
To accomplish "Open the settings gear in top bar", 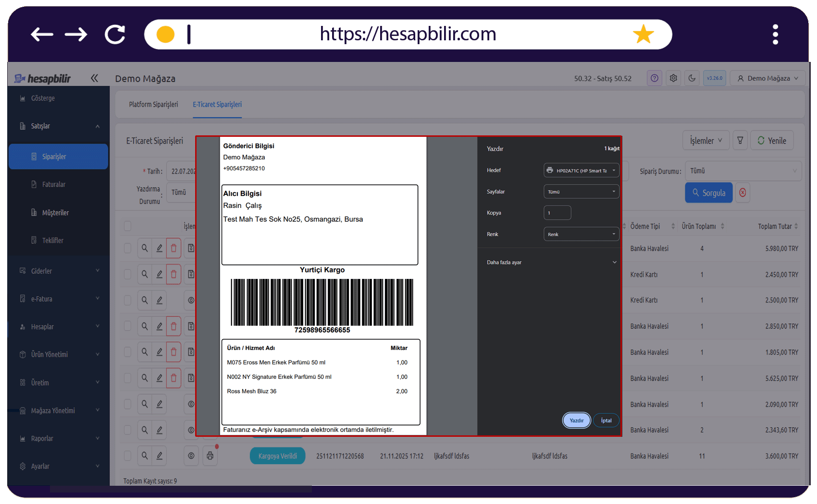I will click(673, 78).
